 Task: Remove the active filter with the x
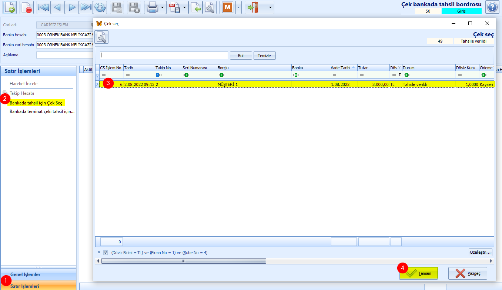point(99,253)
